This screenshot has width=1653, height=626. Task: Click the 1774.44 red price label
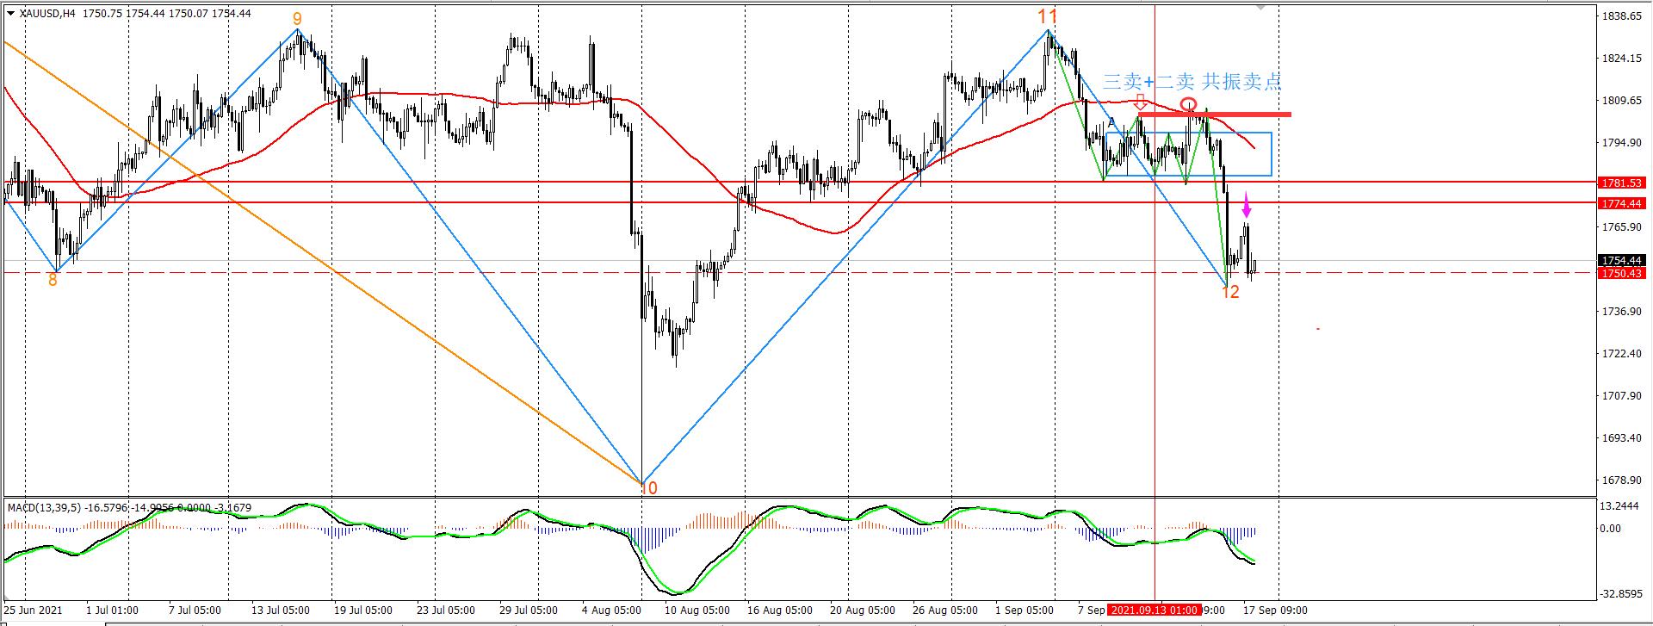click(x=1621, y=203)
